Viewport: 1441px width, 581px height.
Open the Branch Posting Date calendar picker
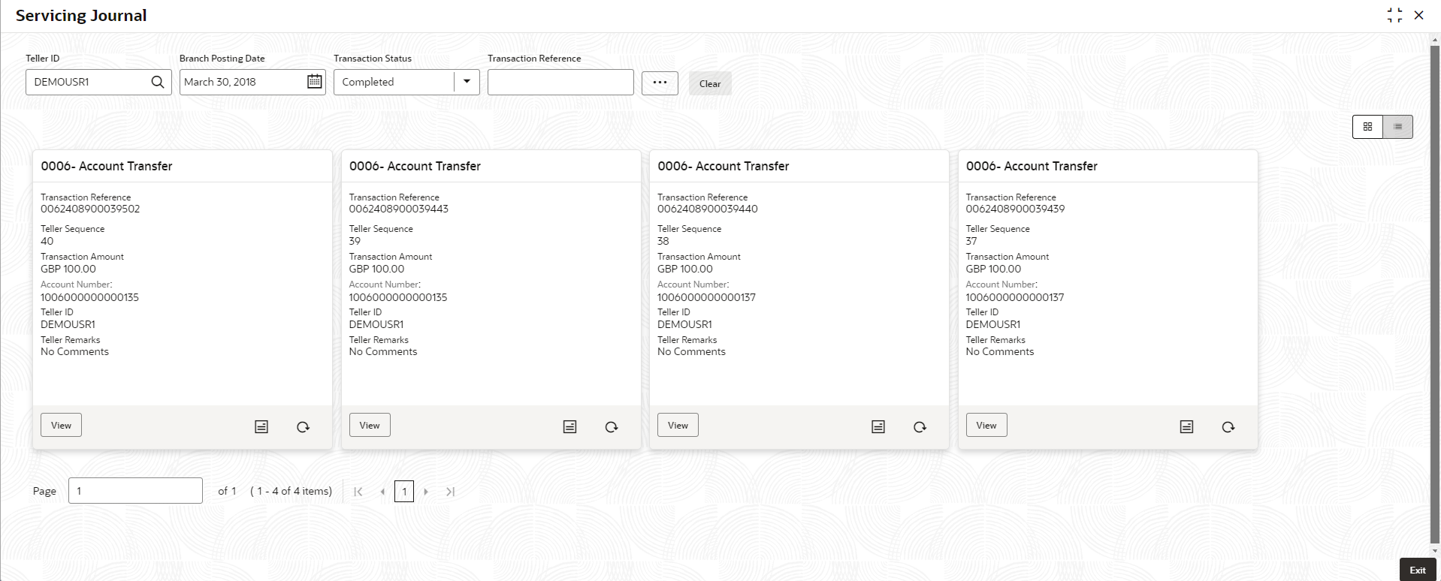coord(315,82)
